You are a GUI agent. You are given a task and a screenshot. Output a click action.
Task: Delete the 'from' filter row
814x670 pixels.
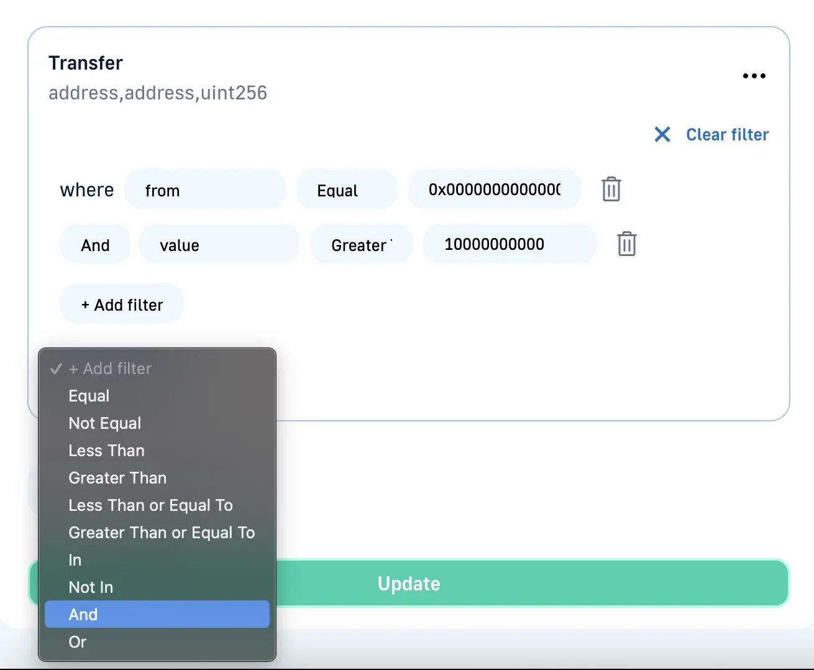[611, 190]
